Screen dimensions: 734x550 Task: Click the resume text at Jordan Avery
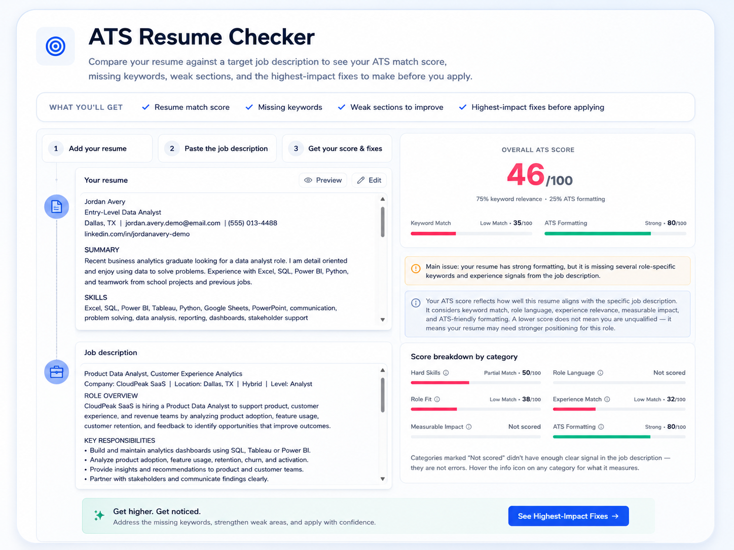click(104, 202)
